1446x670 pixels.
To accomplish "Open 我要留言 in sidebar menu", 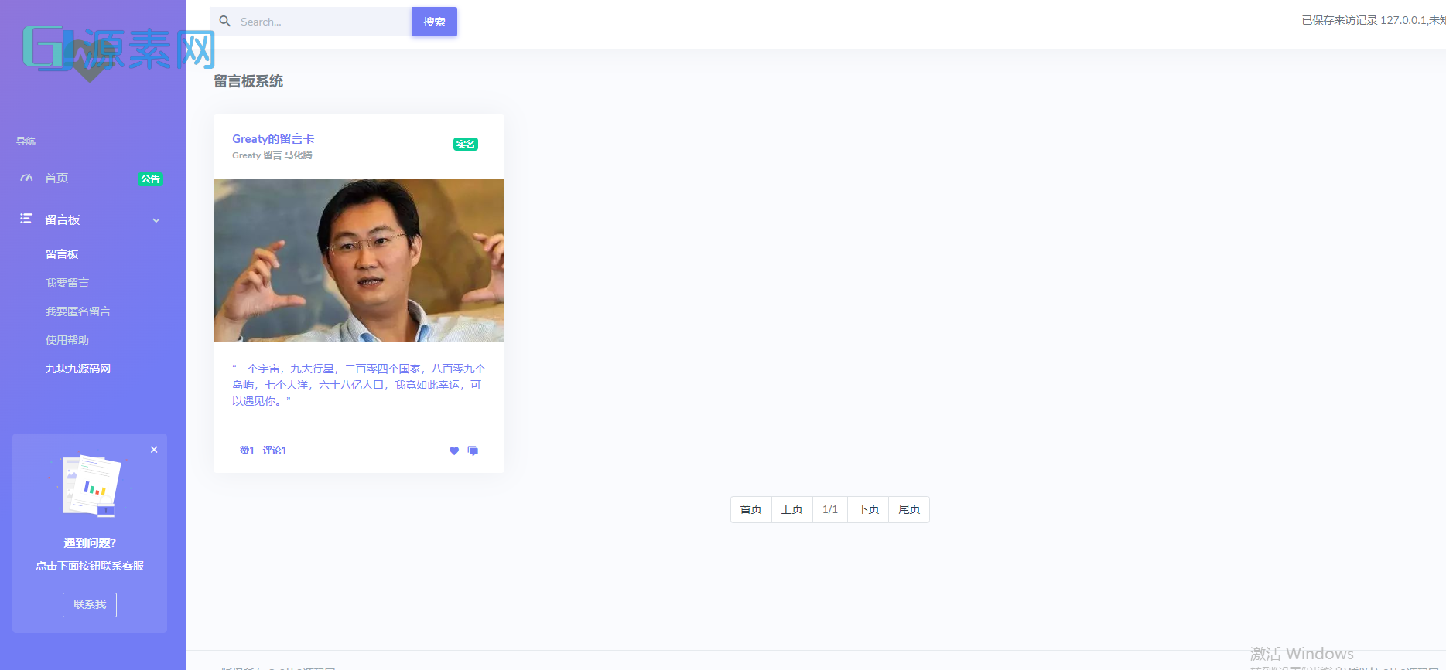I will (67, 283).
